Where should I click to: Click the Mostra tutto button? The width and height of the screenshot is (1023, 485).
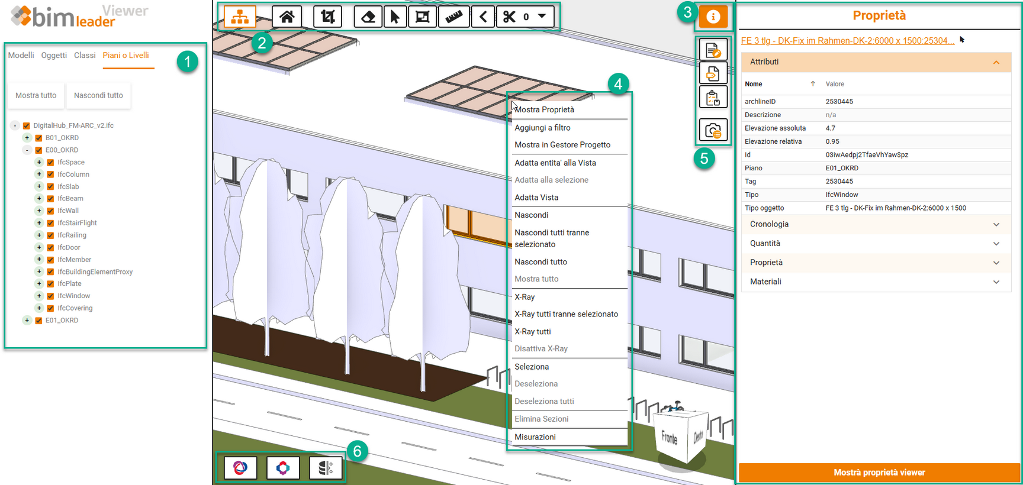pos(36,95)
